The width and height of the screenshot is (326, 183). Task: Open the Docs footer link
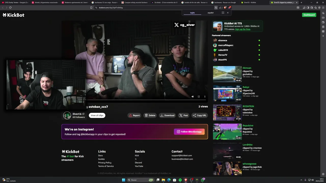click(100, 156)
